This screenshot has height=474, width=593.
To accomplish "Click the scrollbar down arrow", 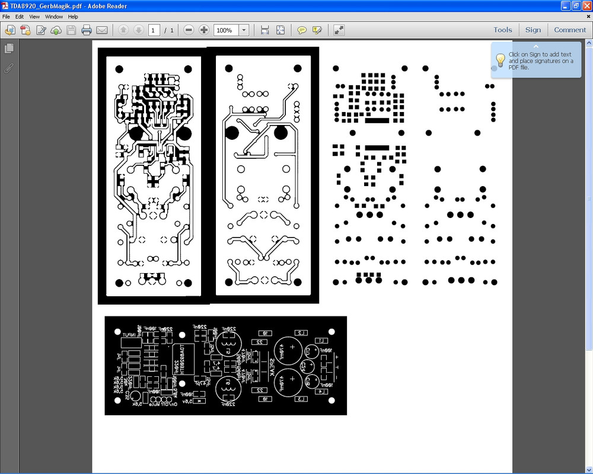I will [589, 470].
